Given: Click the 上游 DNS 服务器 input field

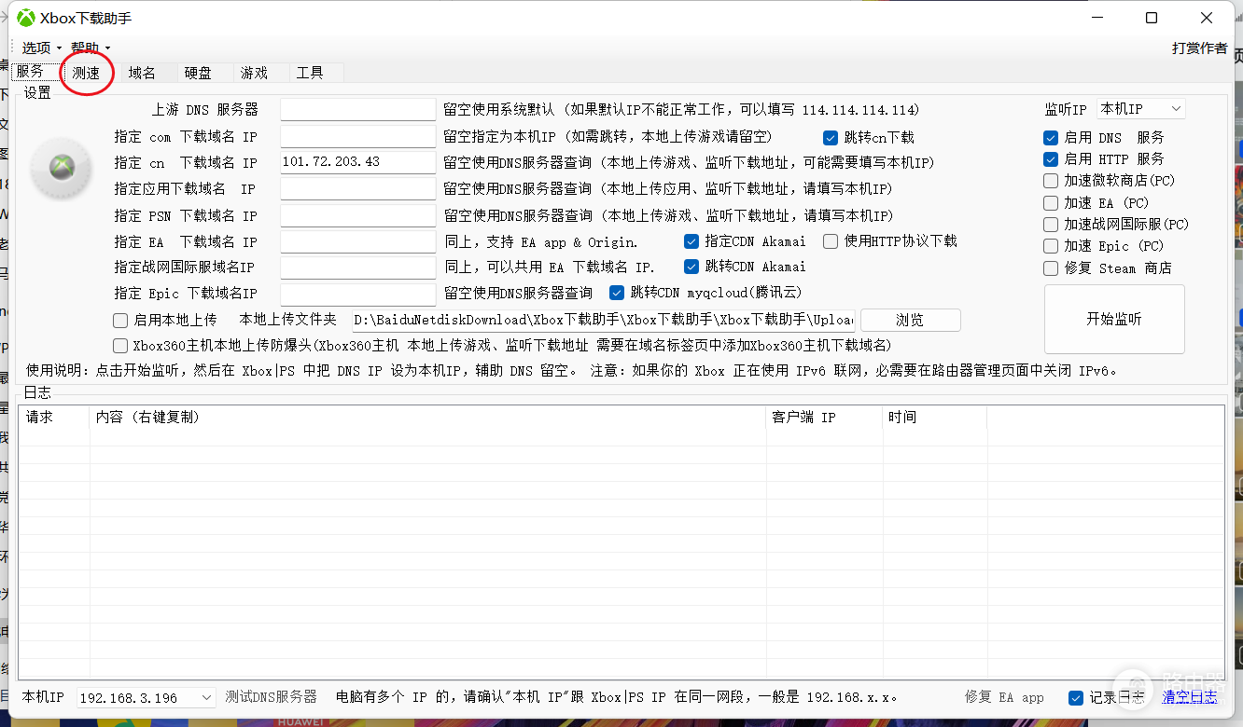Looking at the screenshot, I should (358, 110).
